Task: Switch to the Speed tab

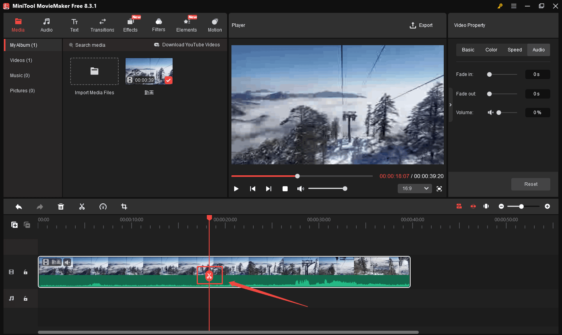Action: point(514,50)
